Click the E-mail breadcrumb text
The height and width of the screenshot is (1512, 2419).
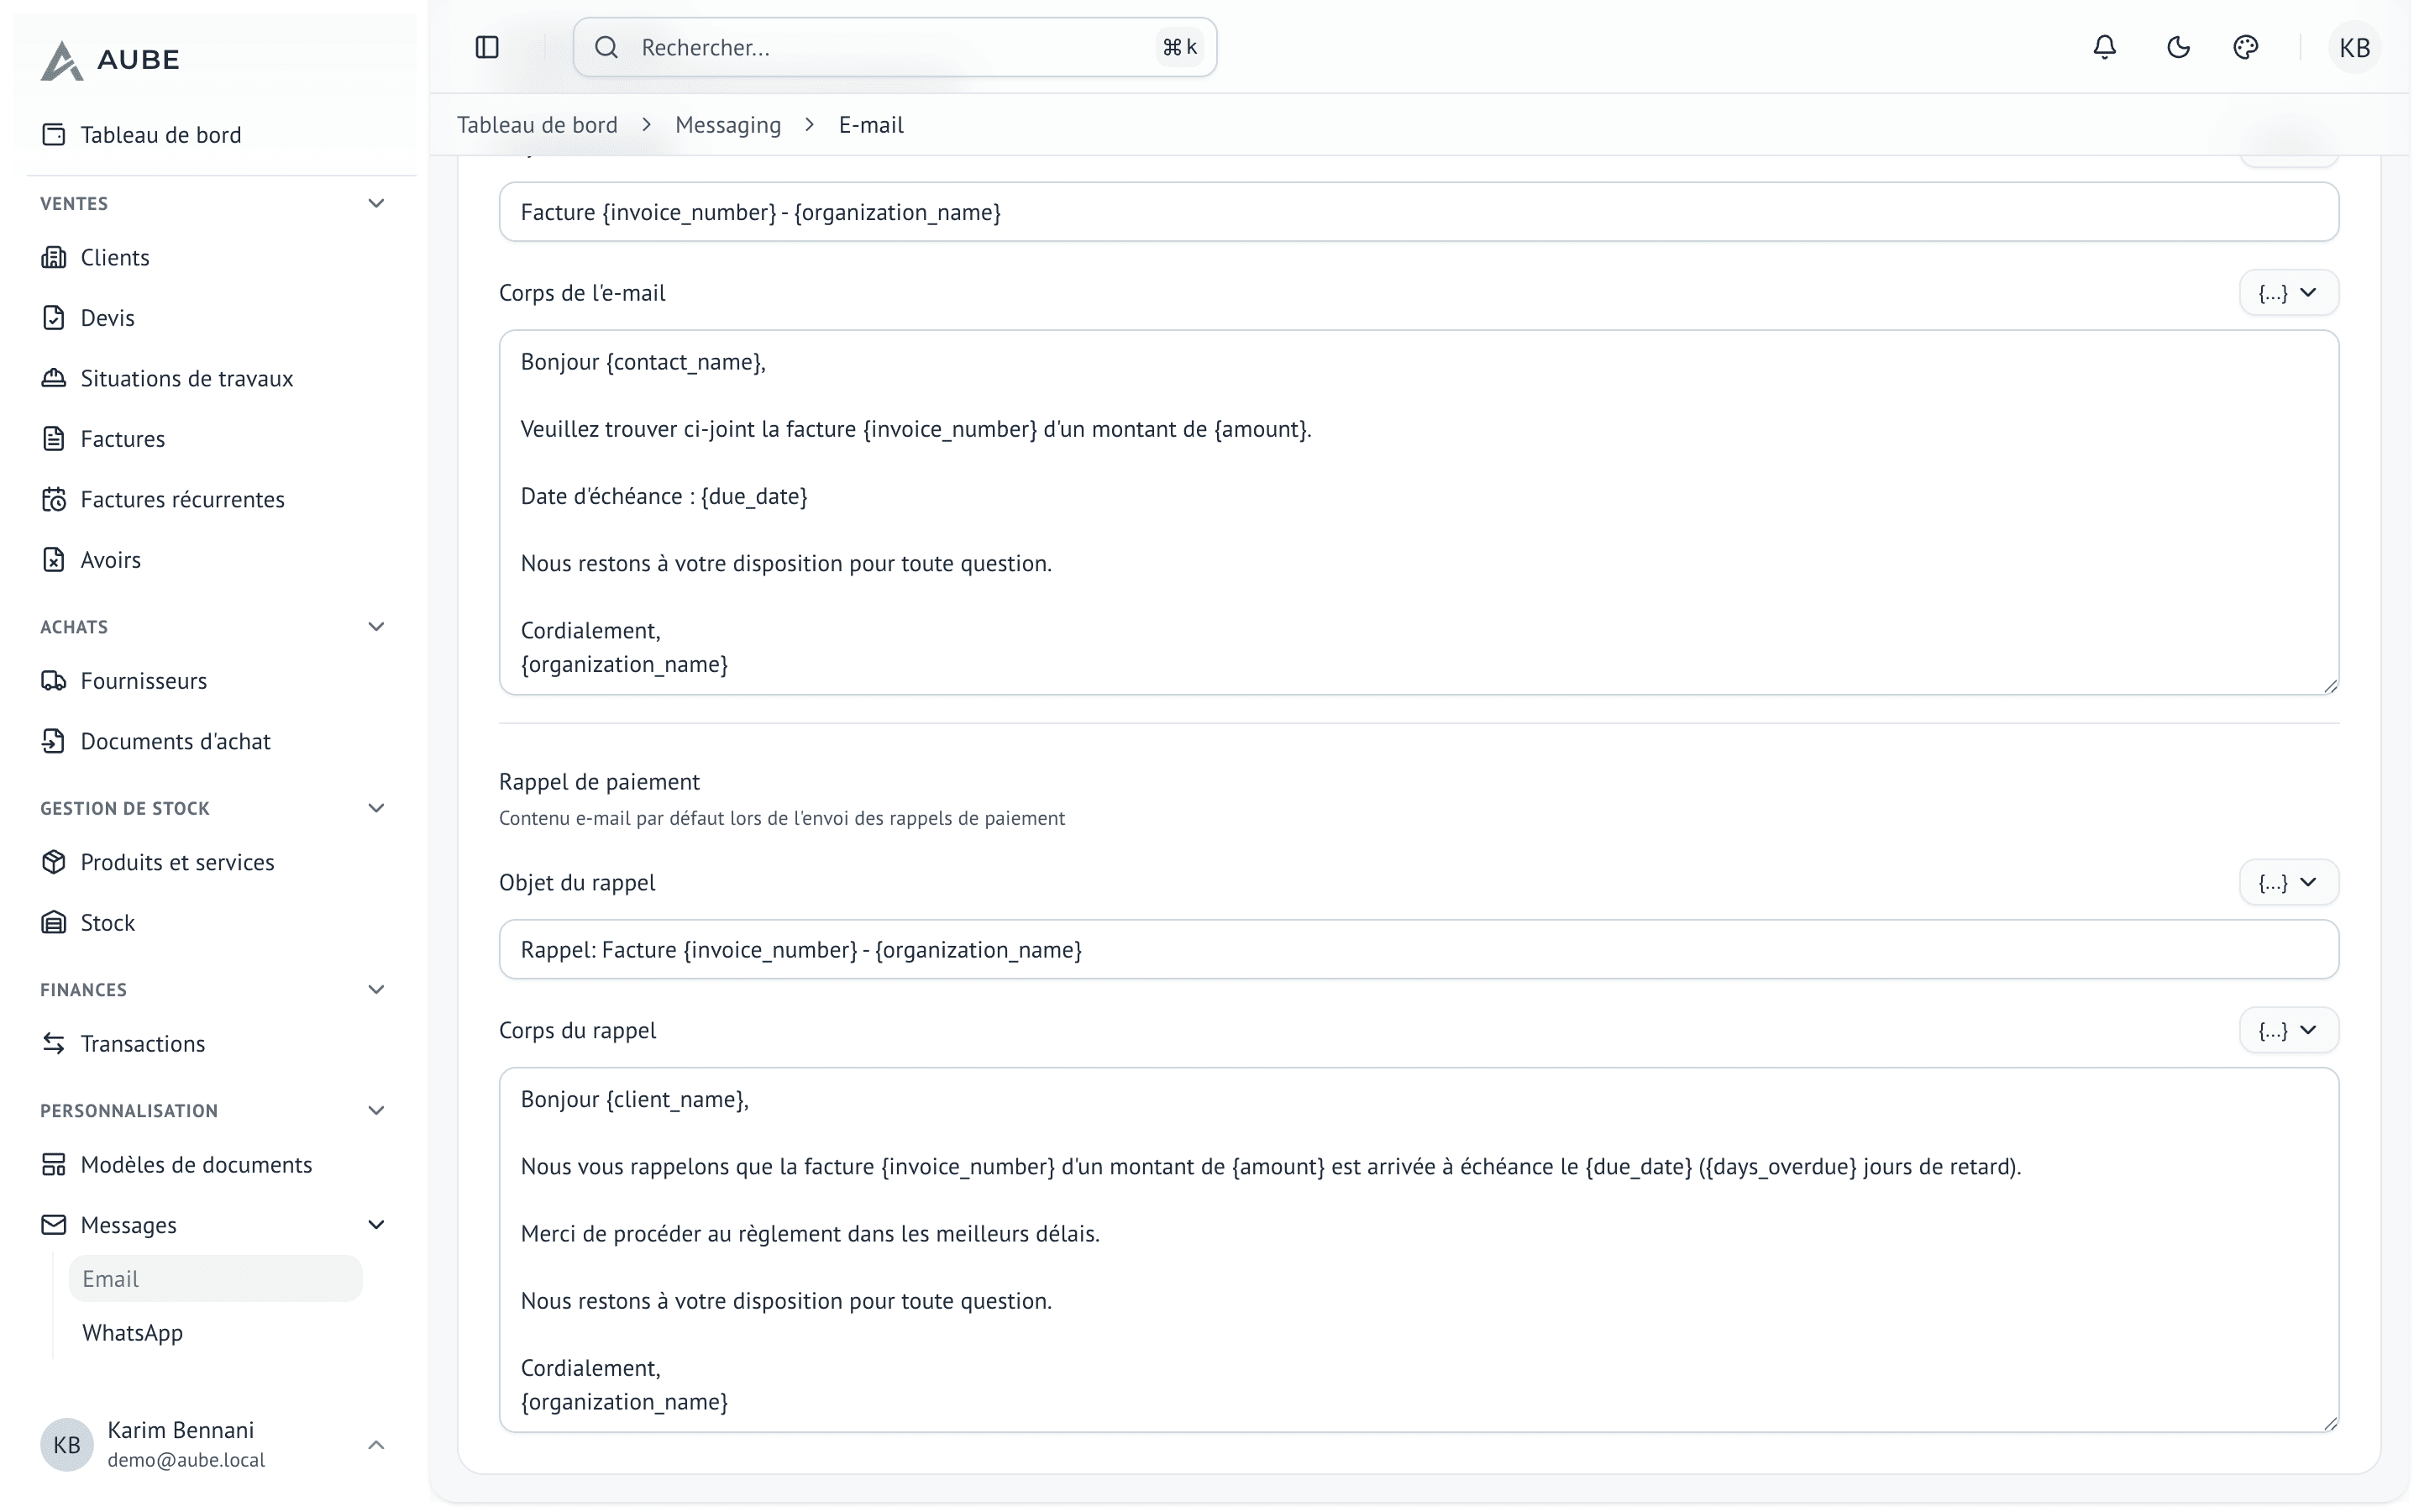pyautogui.click(x=871, y=125)
